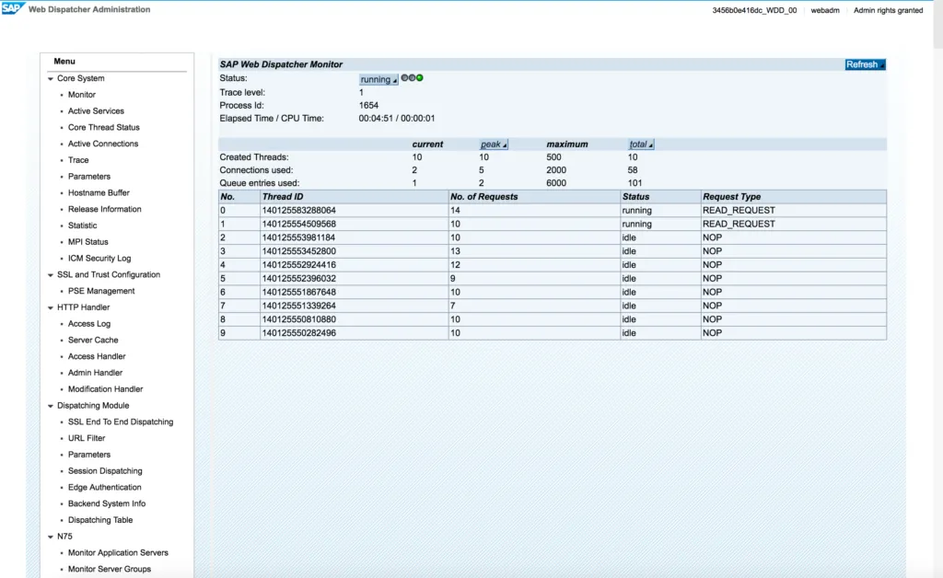Select Active Connections menu item
943x578 pixels.
pyautogui.click(x=103, y=144)
